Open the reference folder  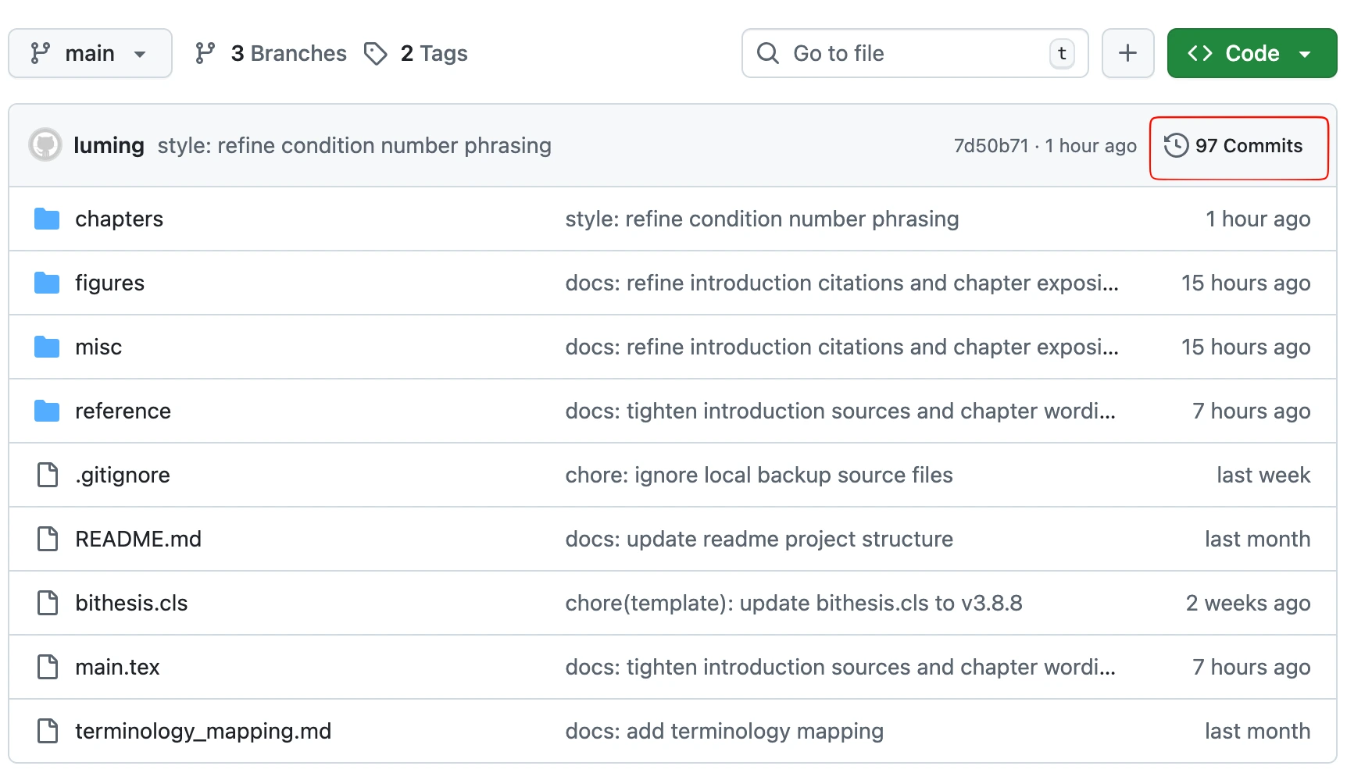(123, 411)
